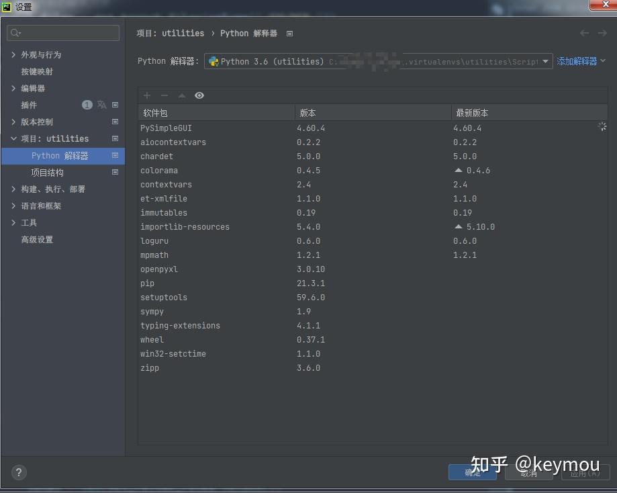Click the settings icon in the title bar

point(7,7)
